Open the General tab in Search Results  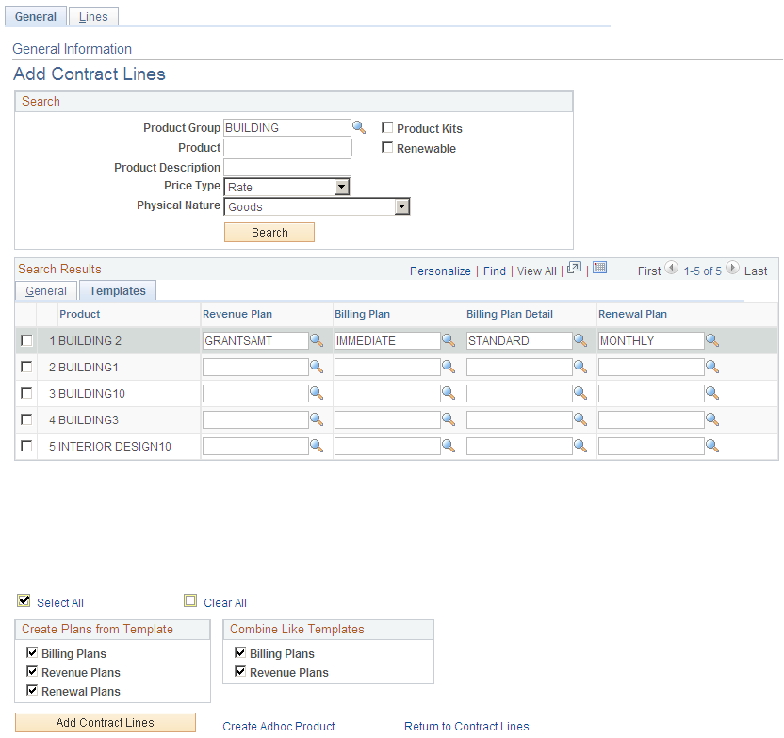[x=45, y=291]
